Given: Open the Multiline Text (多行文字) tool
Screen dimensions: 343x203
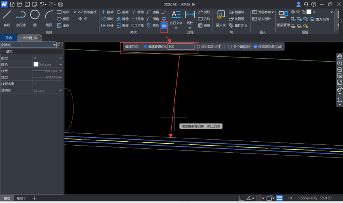Looking at the screenshot, I should pos(176,17).
